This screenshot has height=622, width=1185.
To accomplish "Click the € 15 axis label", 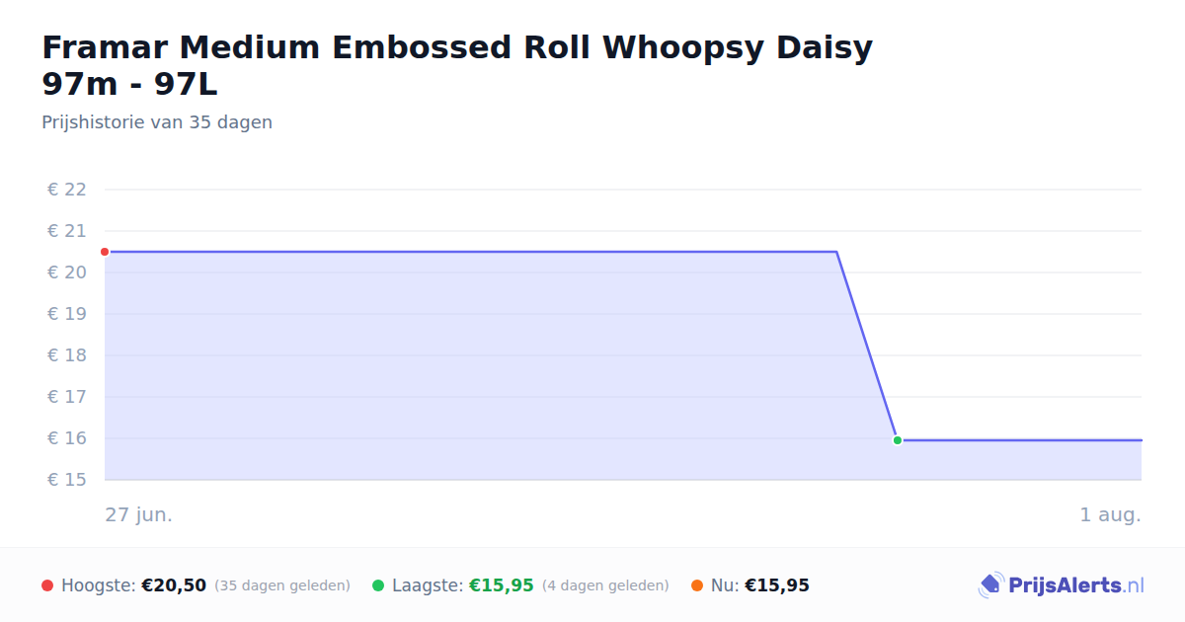I will pyautogui.click(x=67, y=480).
